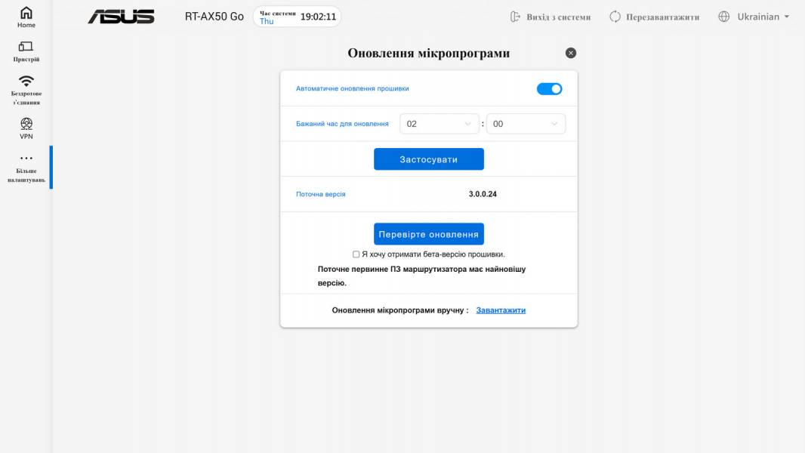
Task: Click the Завантажити upload link
Action: [501, 310]
